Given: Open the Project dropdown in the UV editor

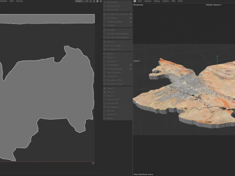Looking at the screenshot, I should 81,1.
